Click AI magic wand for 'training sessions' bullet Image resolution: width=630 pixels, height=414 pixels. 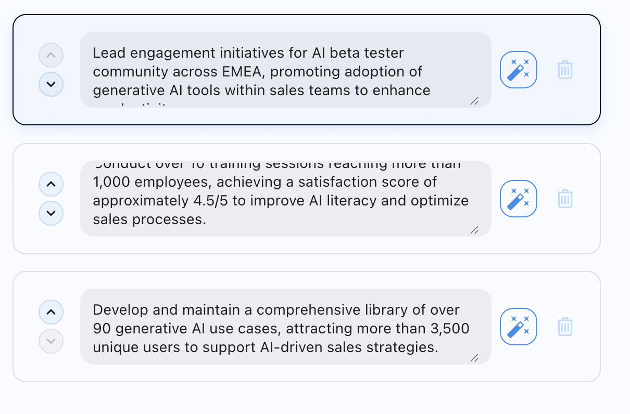tap(518, 199)
